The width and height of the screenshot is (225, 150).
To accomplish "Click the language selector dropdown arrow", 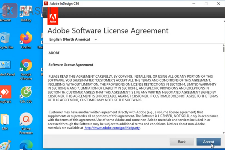I will [x=96, y=39].
